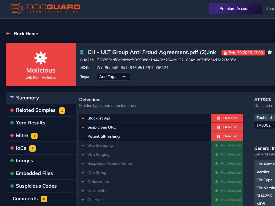Click thumbs-up icon for Unviewable

216,191
